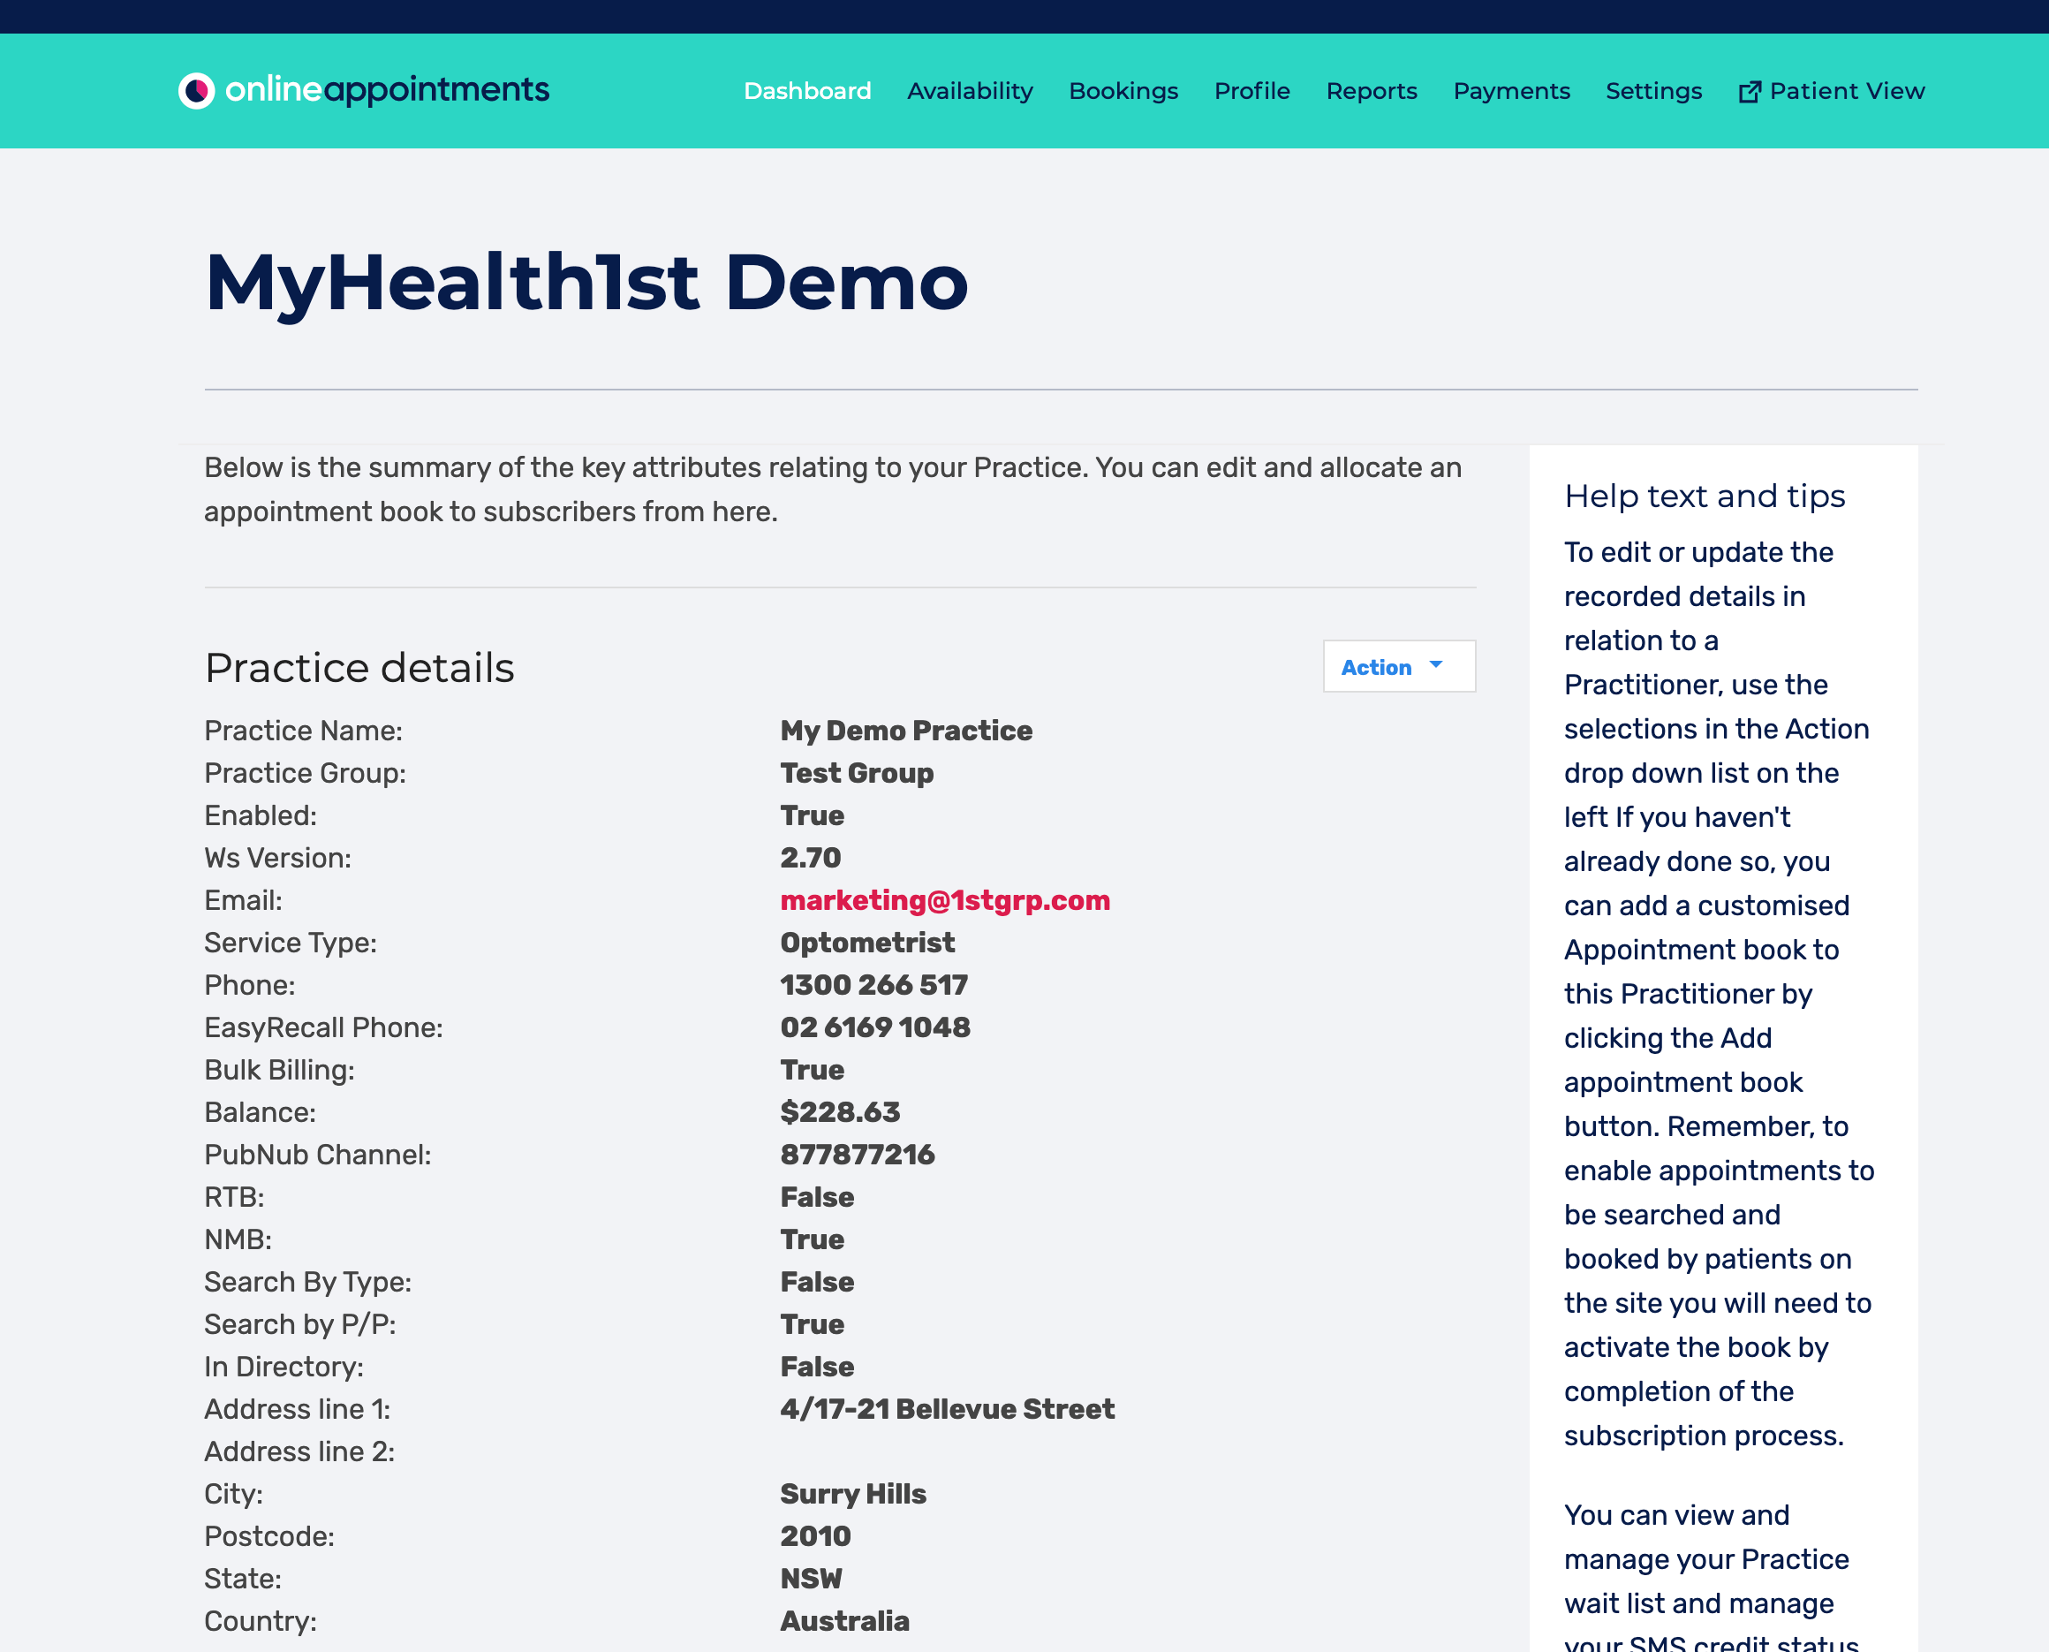This screenshot has height=1652, width=2049.
Task: Click the Balance amount $228.63
Action: (x=838, y=1111)
